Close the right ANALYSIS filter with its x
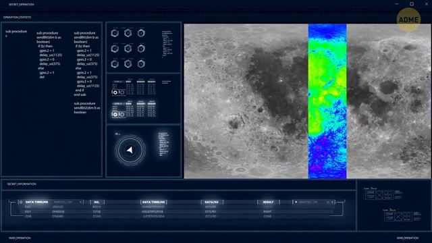 [333, 202]
